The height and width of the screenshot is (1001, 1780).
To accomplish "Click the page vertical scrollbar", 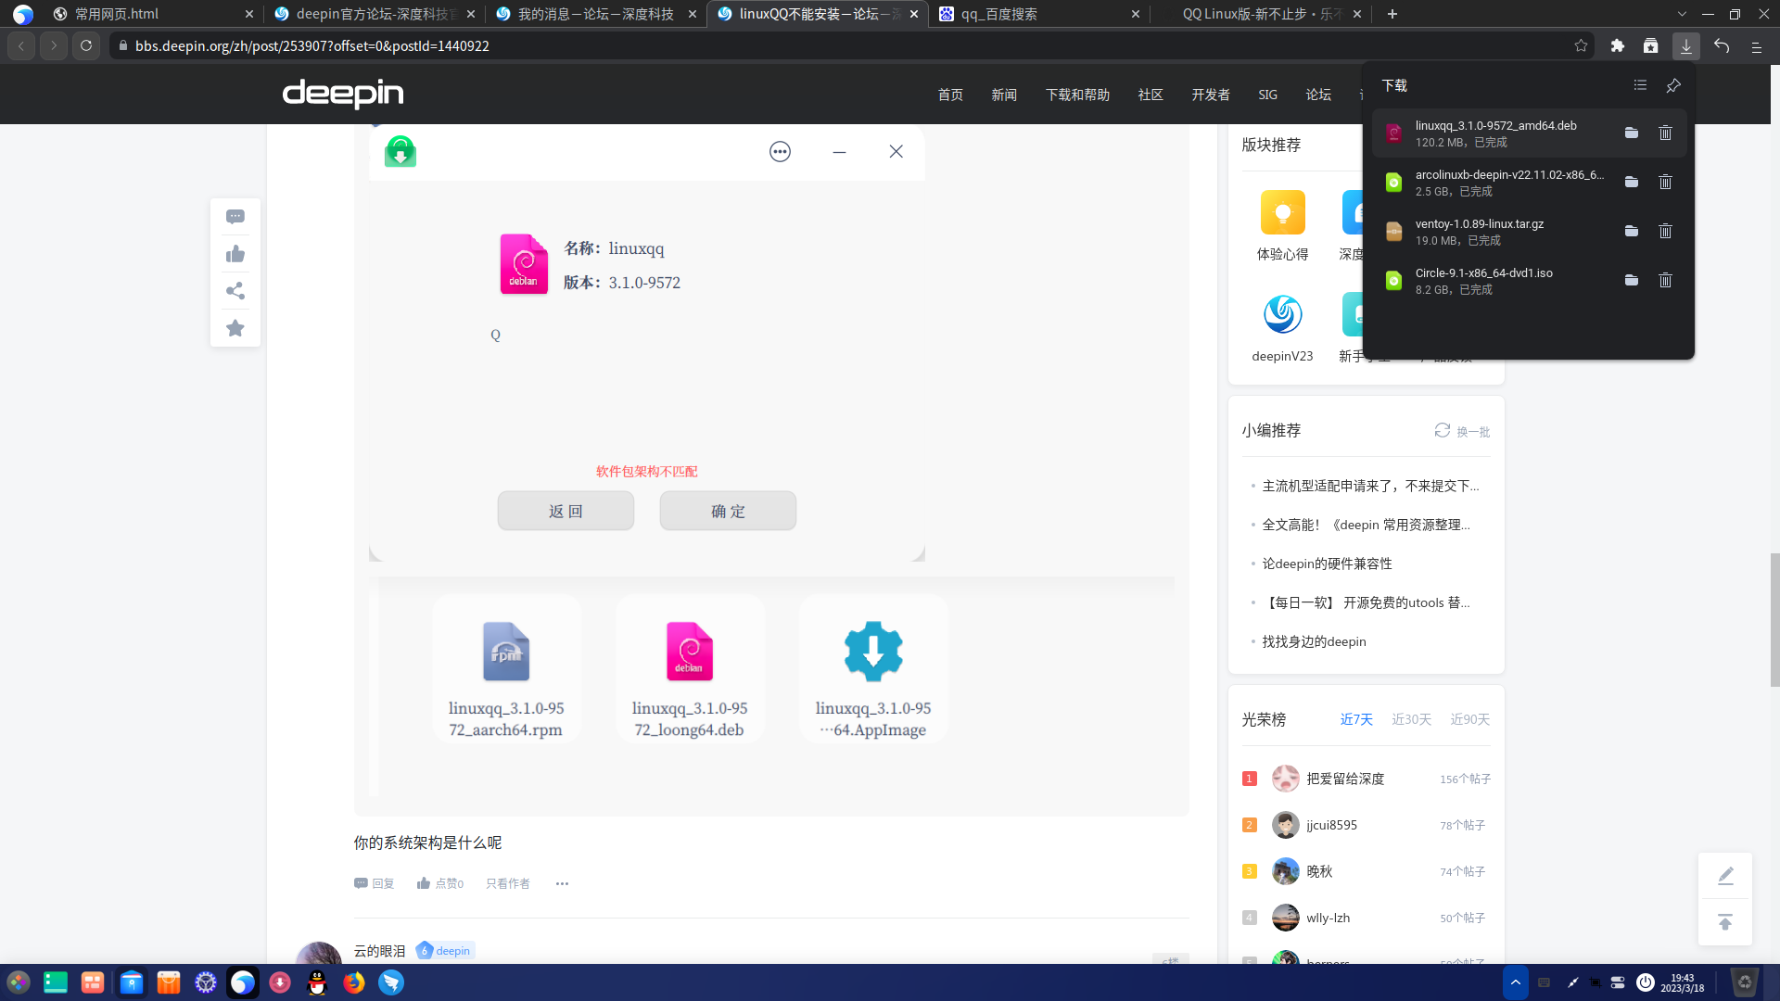I will [x=1774, y=619].
